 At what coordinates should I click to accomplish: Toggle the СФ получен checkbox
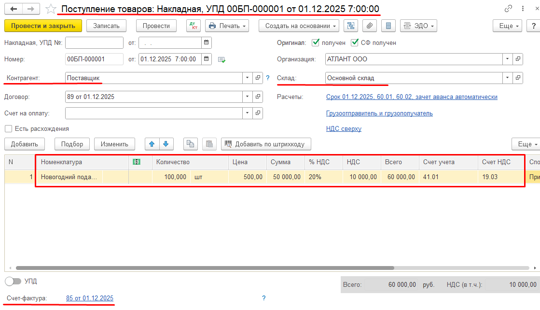click(x=355, y=42)
